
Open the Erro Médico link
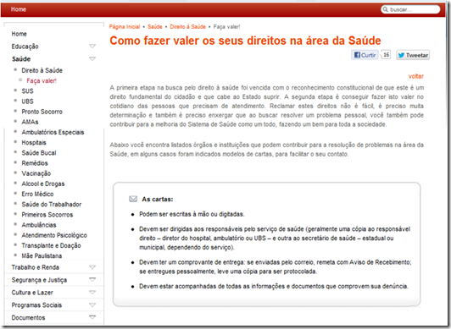pos(37,195)
